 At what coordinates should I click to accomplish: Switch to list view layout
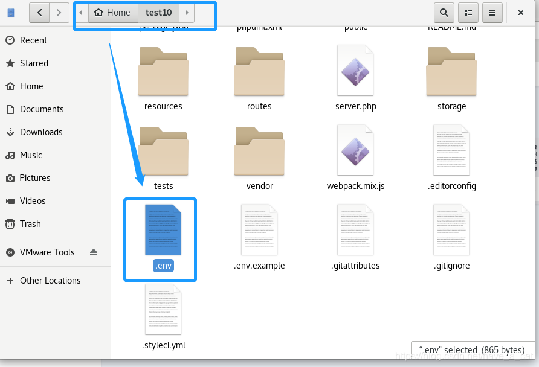click(468, 12)
